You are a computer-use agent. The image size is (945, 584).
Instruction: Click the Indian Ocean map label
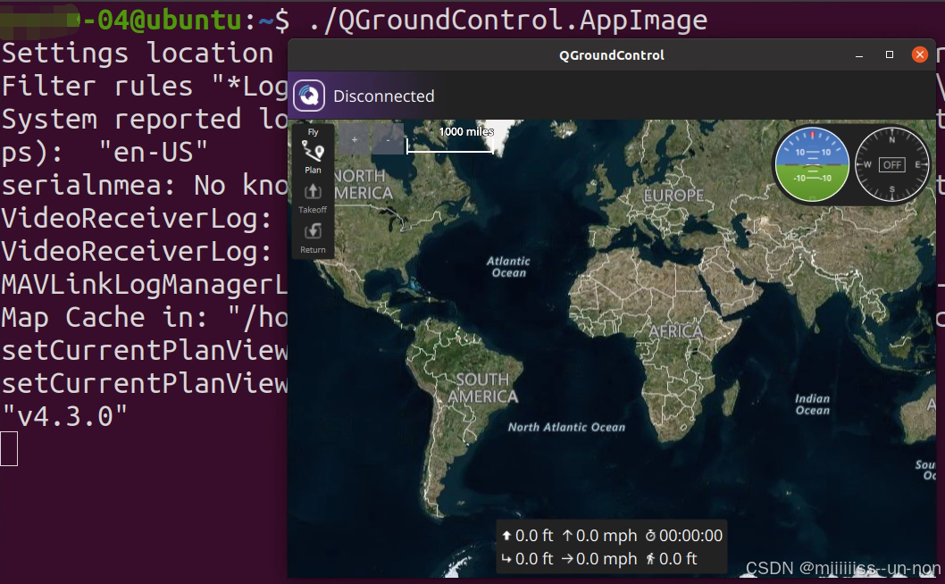point(813,405)
